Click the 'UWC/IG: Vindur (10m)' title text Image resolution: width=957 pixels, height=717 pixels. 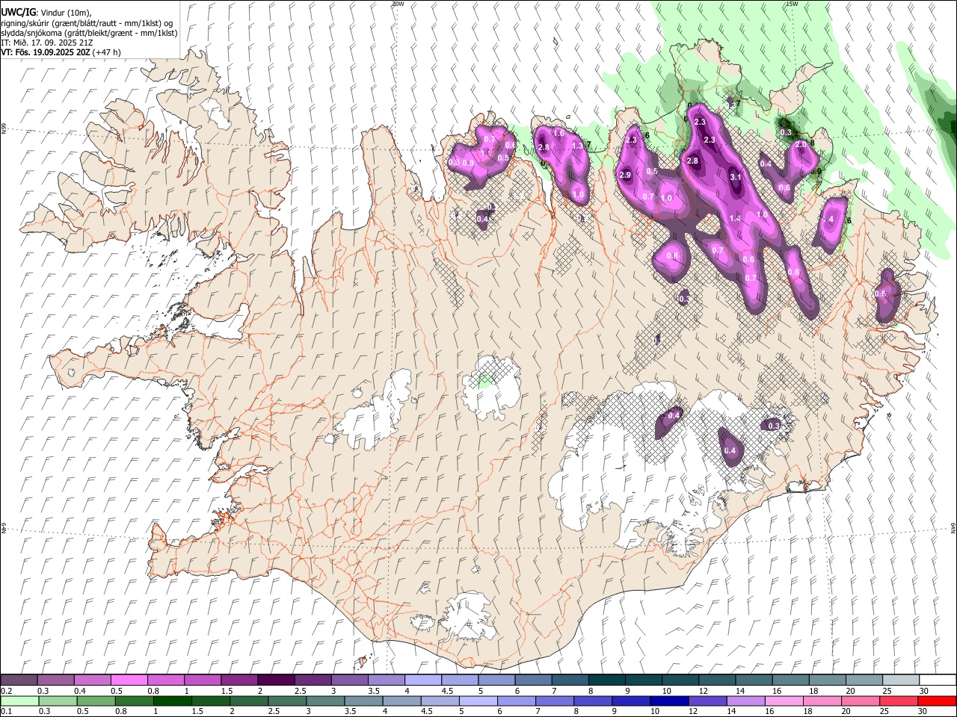[46, 13]
